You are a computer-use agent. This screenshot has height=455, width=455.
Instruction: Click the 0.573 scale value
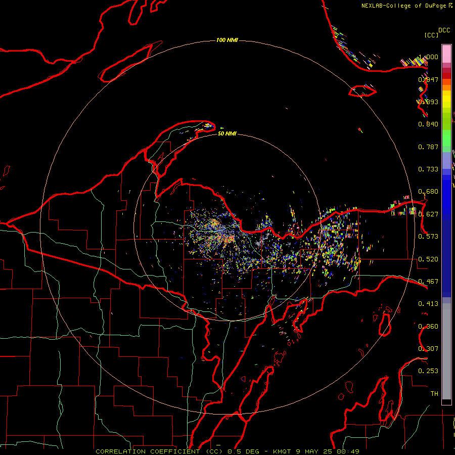428,237
